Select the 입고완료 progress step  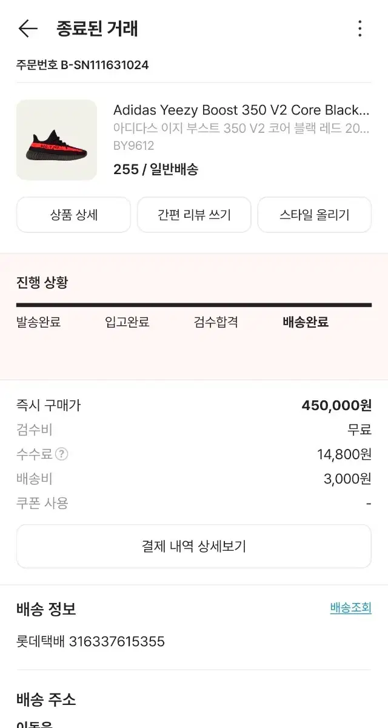(x=127, y=322)
